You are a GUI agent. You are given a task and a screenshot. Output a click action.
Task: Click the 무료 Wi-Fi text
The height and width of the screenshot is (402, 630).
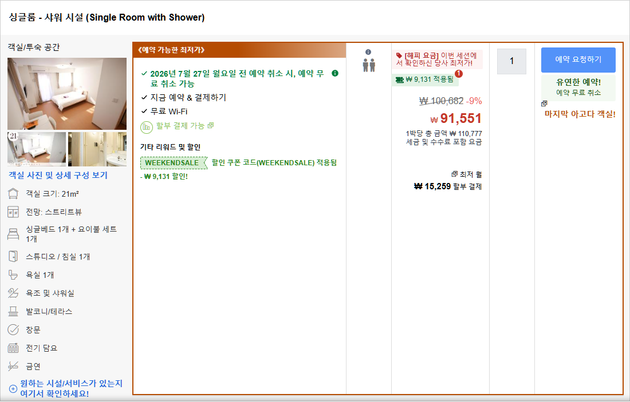click(x=169, y=112)
